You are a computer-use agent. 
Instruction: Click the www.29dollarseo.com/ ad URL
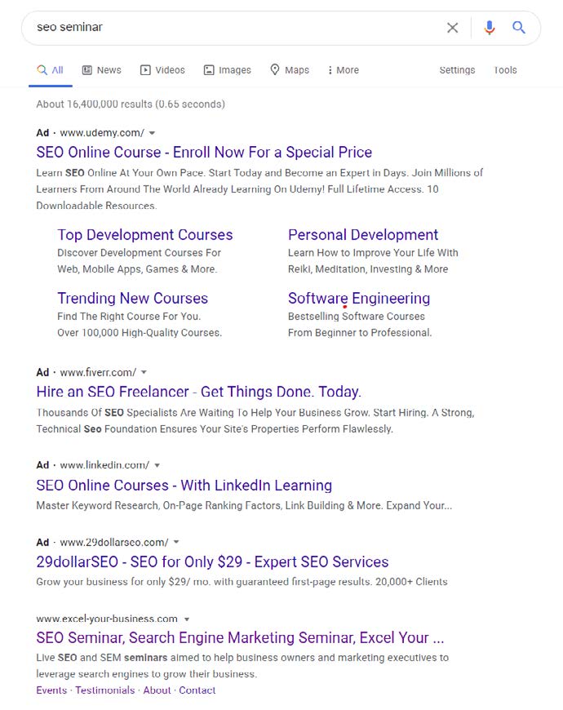click(x=114, y=542)
